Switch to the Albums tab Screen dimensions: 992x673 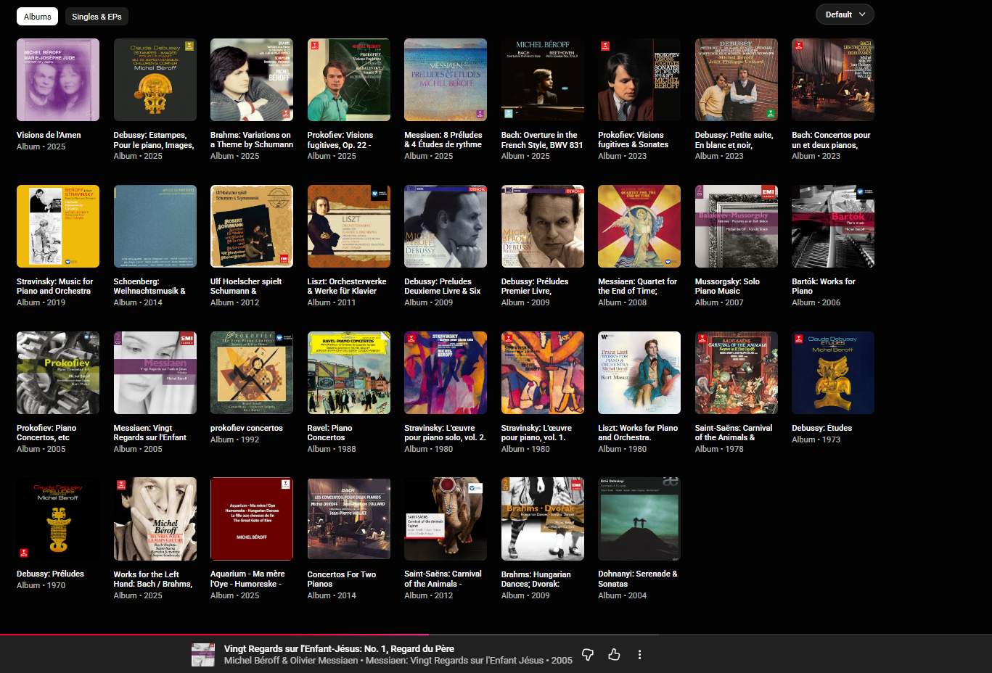pos(38,16)
